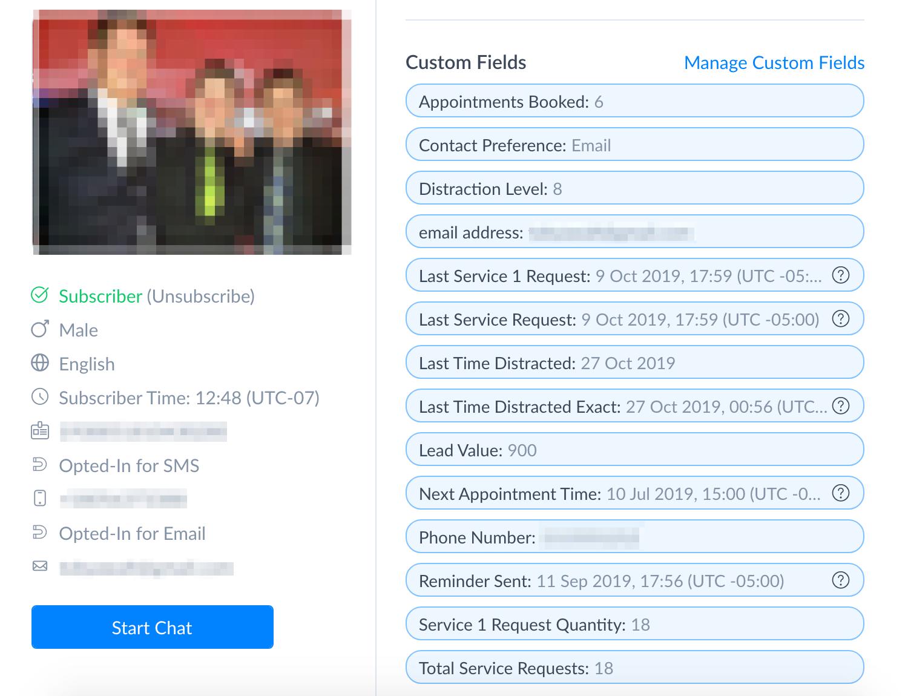Click the subscriber profile photo
This screenshot has height=696, width=908.
click(x=192, y=132)
